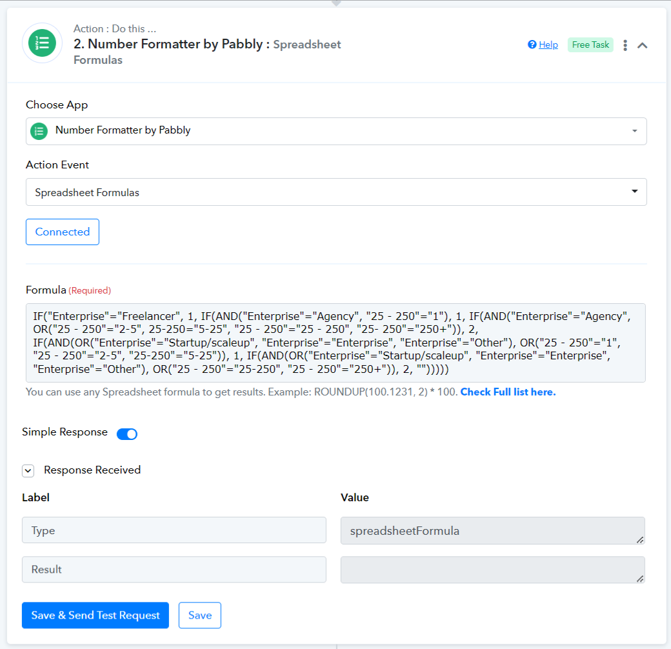Screen dimensions: 671x649
Task: Collapse the Response Received section
Action: pyautogui.click(x=28, y=470)
